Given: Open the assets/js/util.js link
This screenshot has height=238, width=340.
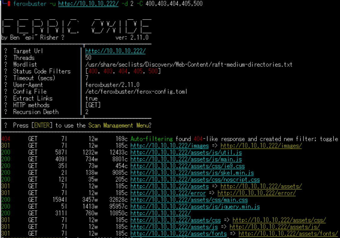Looking at the screenshot, I should 186,153.
